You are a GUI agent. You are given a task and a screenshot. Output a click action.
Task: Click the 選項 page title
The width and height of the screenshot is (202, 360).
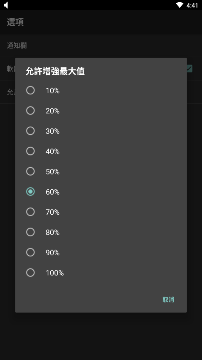(16, 22)
